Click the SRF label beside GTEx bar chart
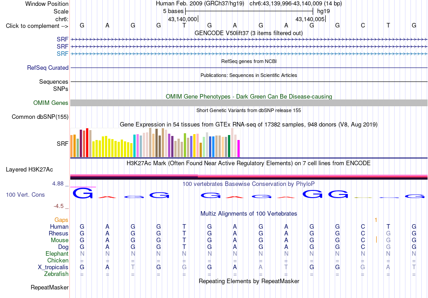Viewport: 428px width, 298px height. (63, 144)
